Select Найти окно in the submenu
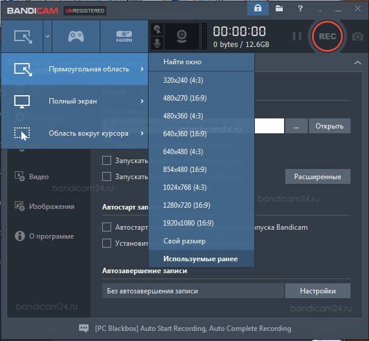This screenshot has width=369, height=341. [201, 62]
